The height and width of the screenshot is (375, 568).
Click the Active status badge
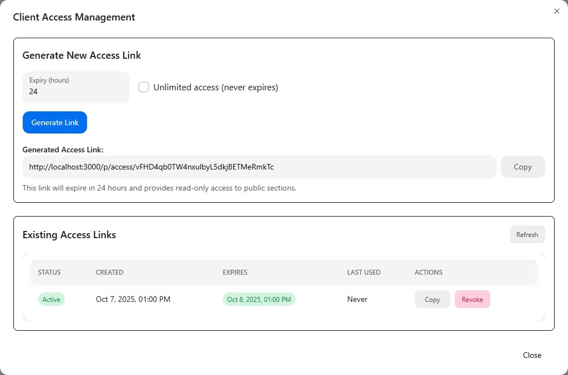[51, 299]
